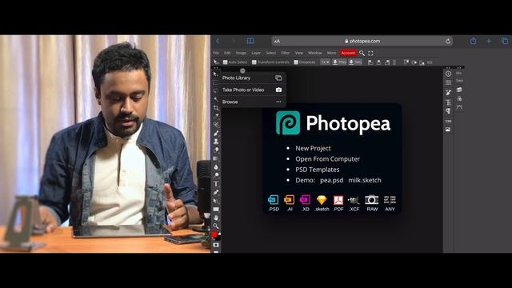
Task: Open the Safari share sheet
Action: coord(473,41)
